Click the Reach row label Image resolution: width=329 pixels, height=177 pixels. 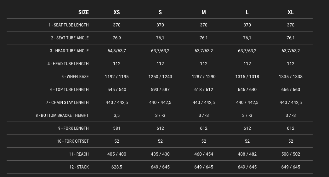tap(79, 154)
